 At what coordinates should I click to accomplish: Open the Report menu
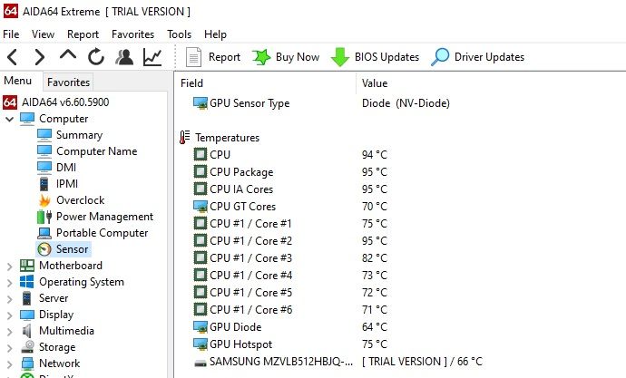click(83, 34)
